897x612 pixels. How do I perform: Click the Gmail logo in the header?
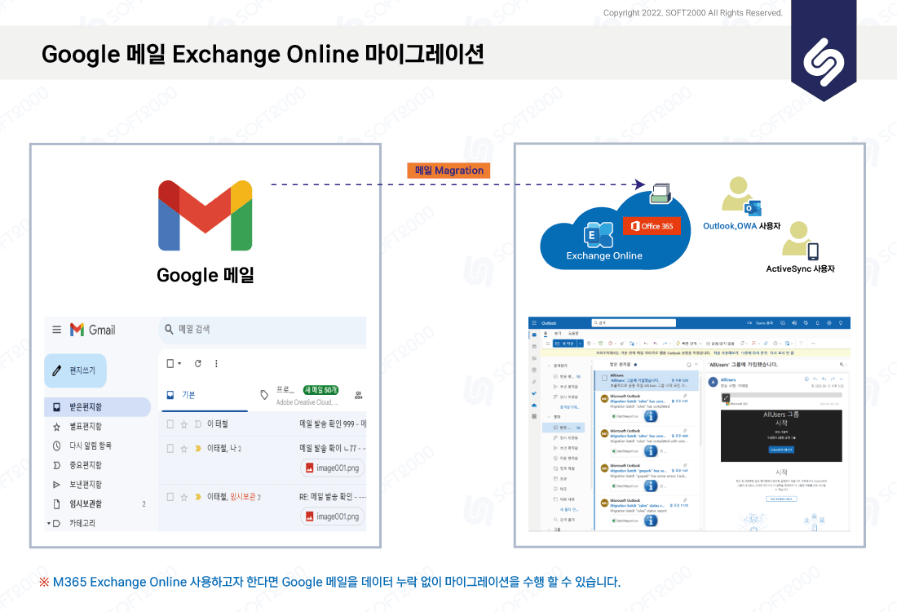(93, 330)
